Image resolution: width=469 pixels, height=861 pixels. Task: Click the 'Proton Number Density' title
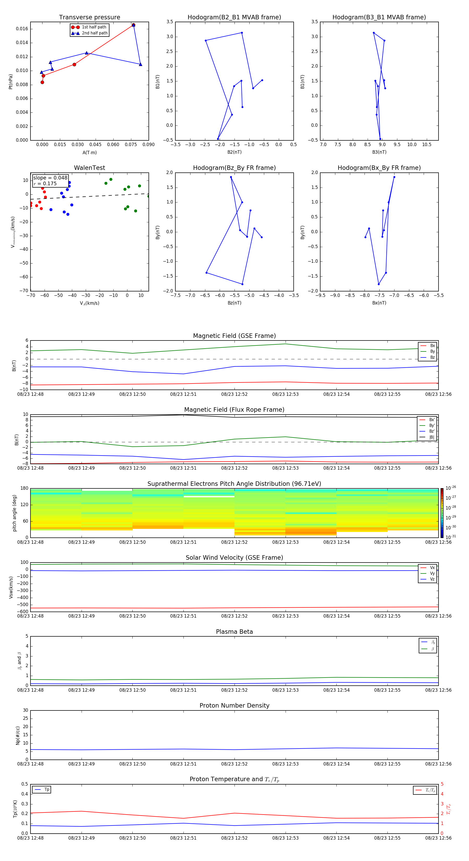pyautogui.click(x=234, y=705)
